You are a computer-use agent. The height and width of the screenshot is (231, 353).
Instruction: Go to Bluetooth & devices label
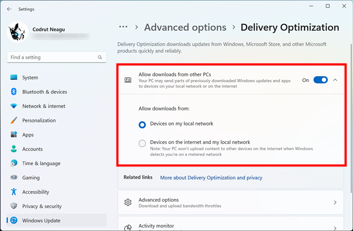tap(45, 92)
